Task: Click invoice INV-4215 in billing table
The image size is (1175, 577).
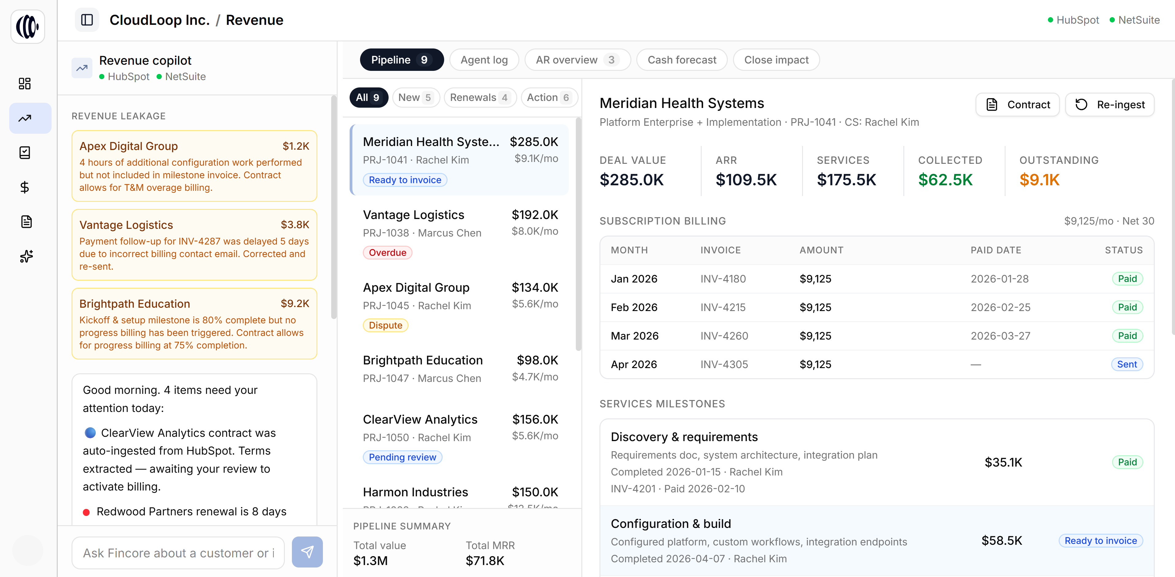Action: coord(723,307)
